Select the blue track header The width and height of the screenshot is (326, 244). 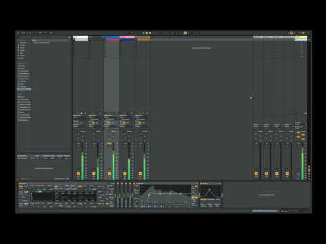111,37
